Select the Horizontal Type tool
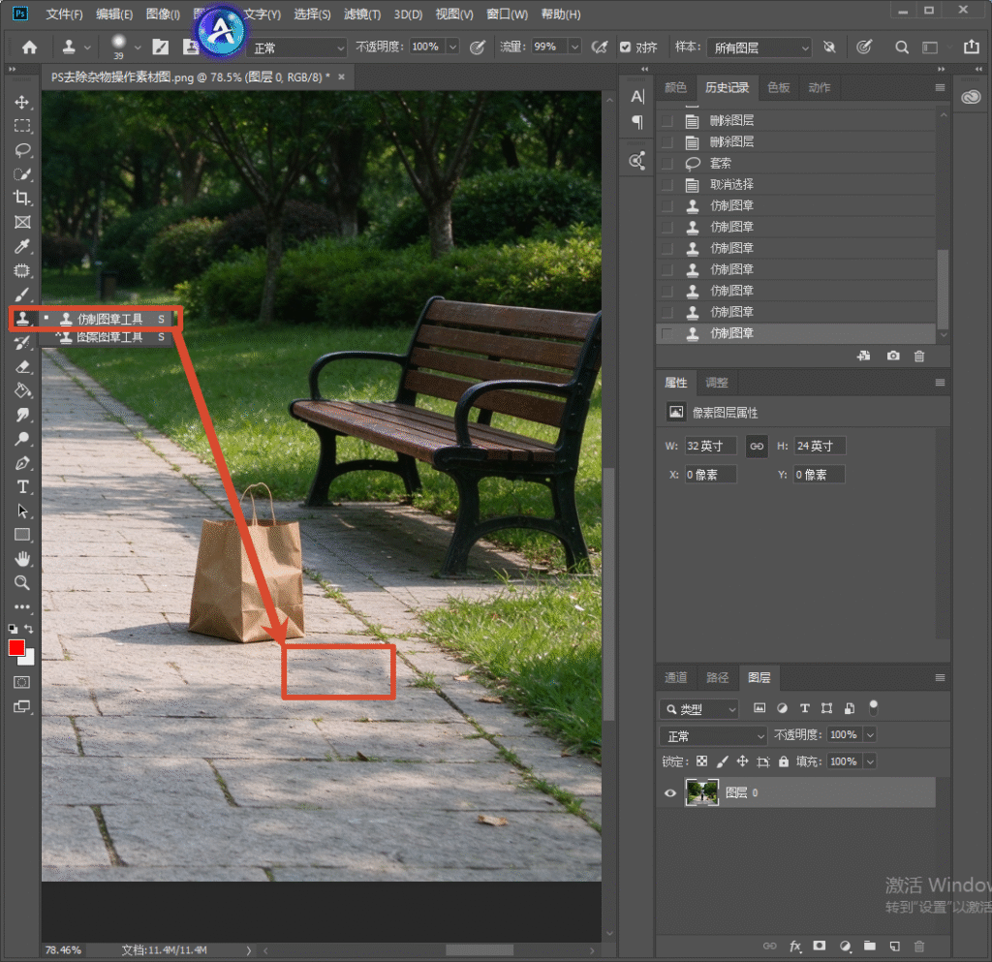 click(22, 487)
